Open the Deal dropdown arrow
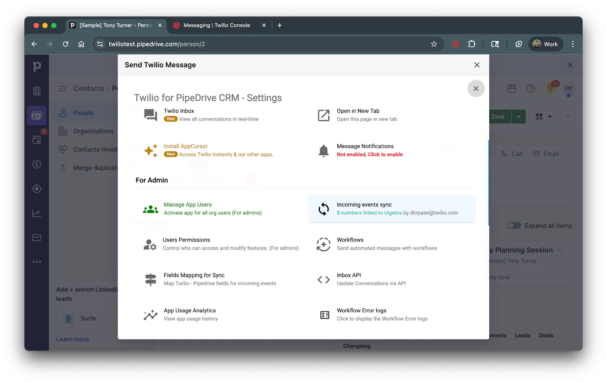607x383 pixels. point(519,117)
